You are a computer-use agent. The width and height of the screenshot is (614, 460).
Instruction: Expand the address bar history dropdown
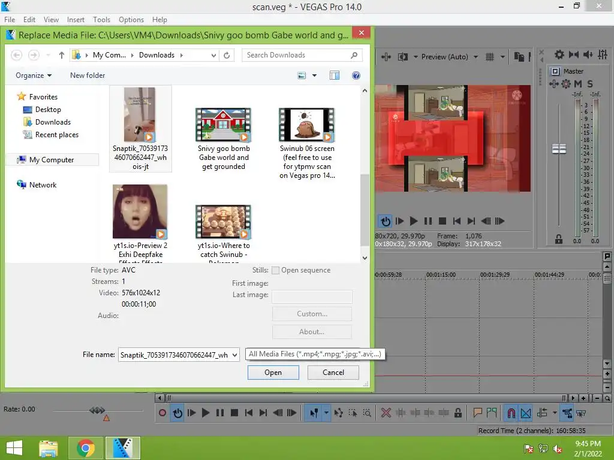(213, 55)
